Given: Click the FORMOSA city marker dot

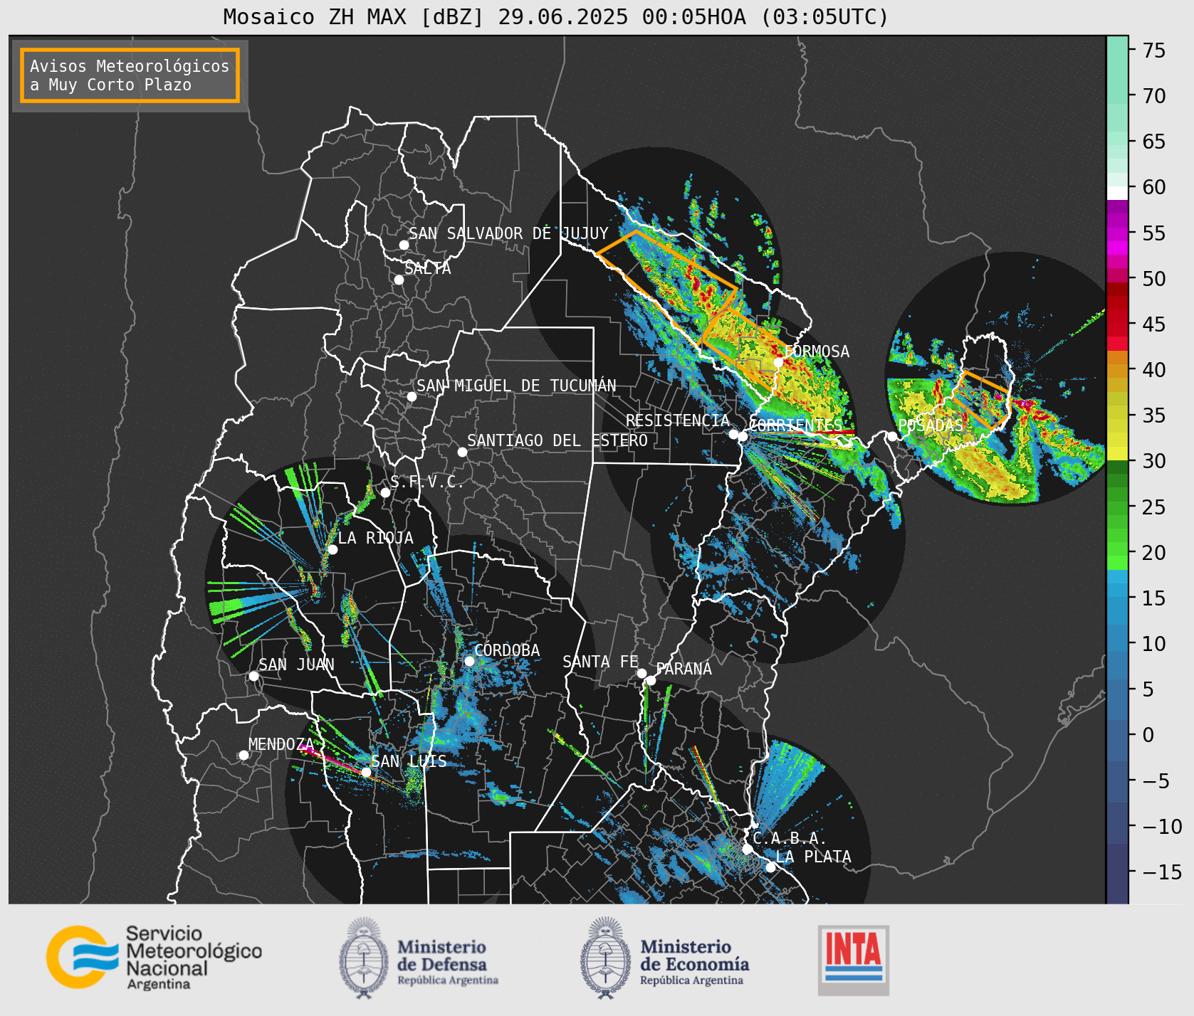Looking at the screenshot, I should [779, 362].
